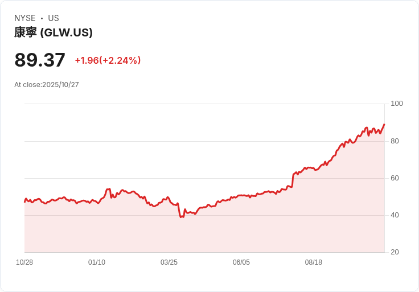Click the 10/28 date on the x-axis

click(x=24, y=262)
